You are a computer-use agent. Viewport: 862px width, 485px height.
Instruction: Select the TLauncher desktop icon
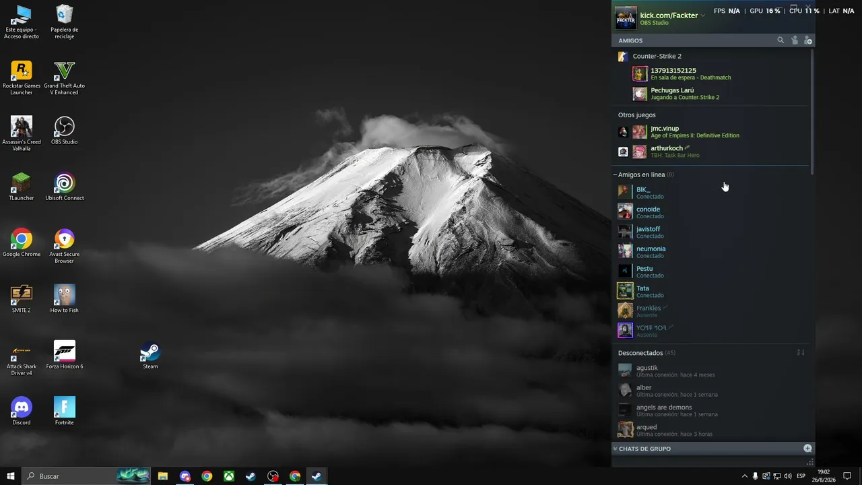[22, 187]
